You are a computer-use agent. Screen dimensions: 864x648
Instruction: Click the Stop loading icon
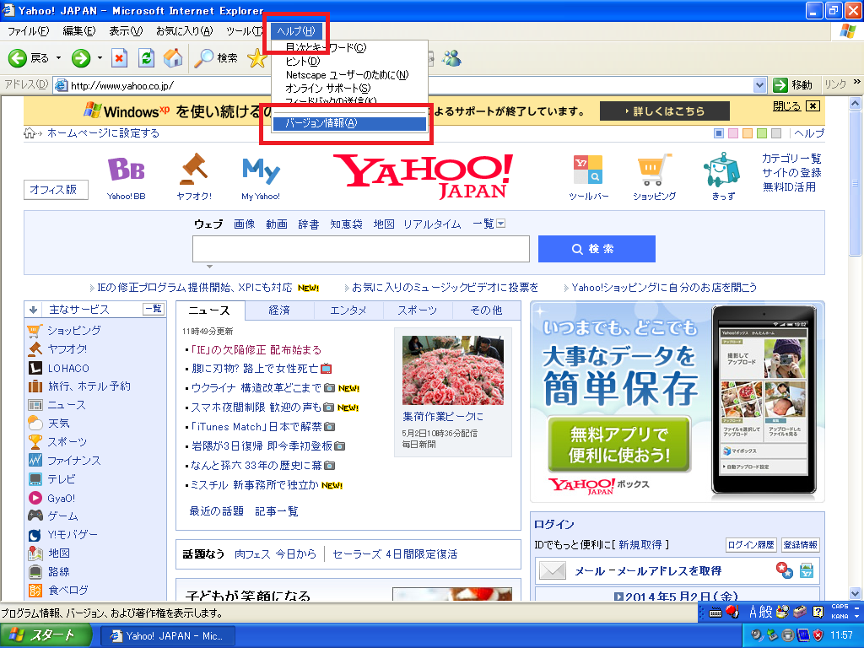pyautogui.click(x=119, y=58)
